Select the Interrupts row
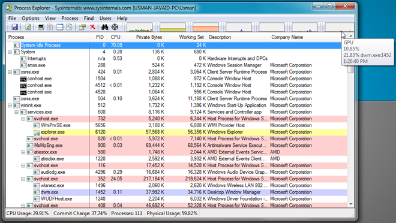Viewport: 396px width, 223px height. pos(176,59)
